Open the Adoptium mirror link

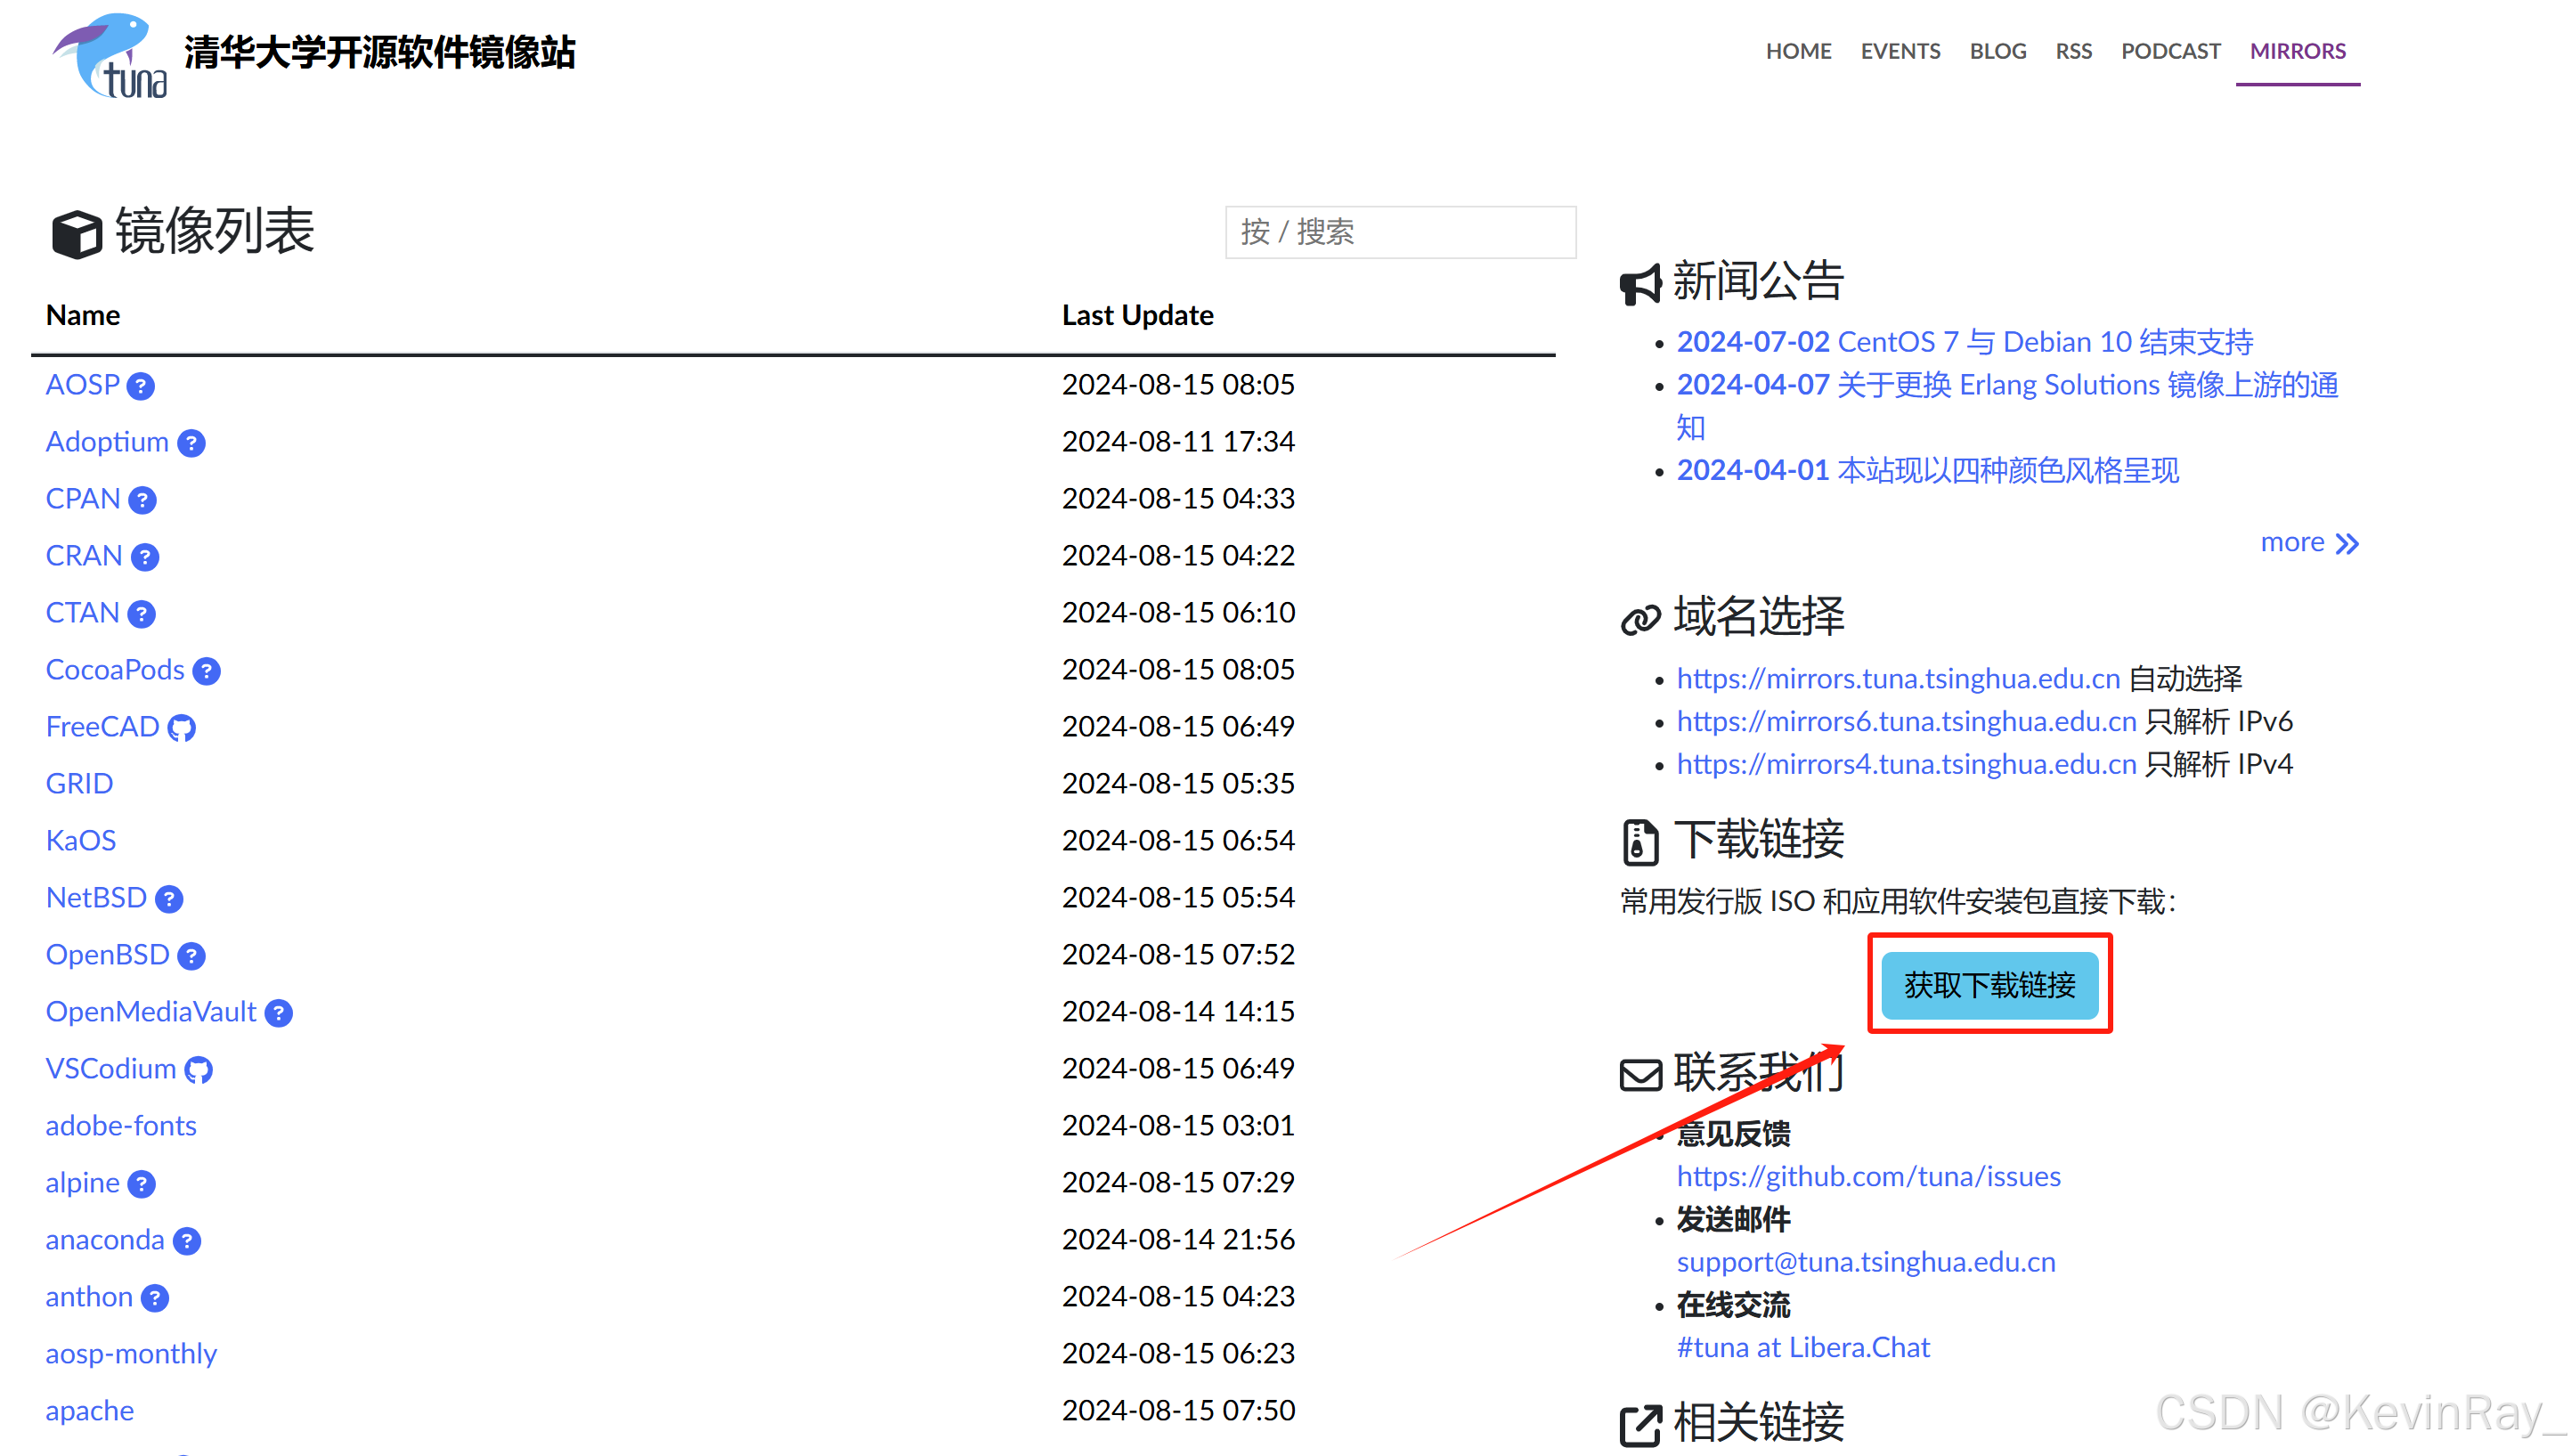click(107, 441)
